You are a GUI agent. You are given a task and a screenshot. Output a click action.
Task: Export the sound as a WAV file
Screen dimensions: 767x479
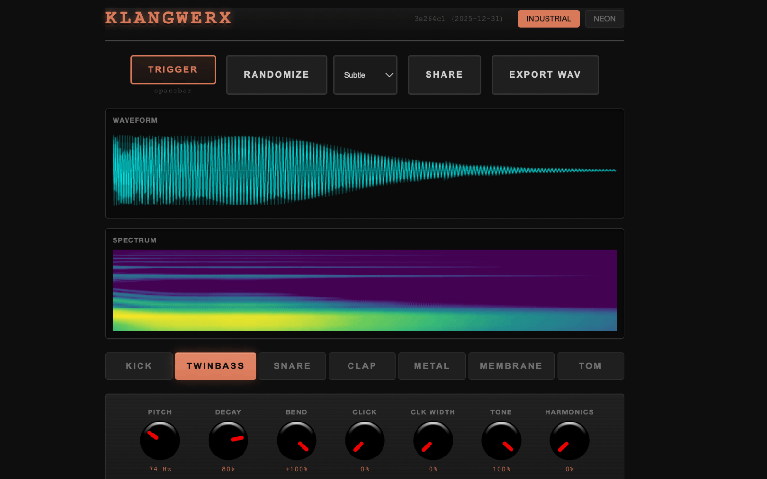(545, 75)
